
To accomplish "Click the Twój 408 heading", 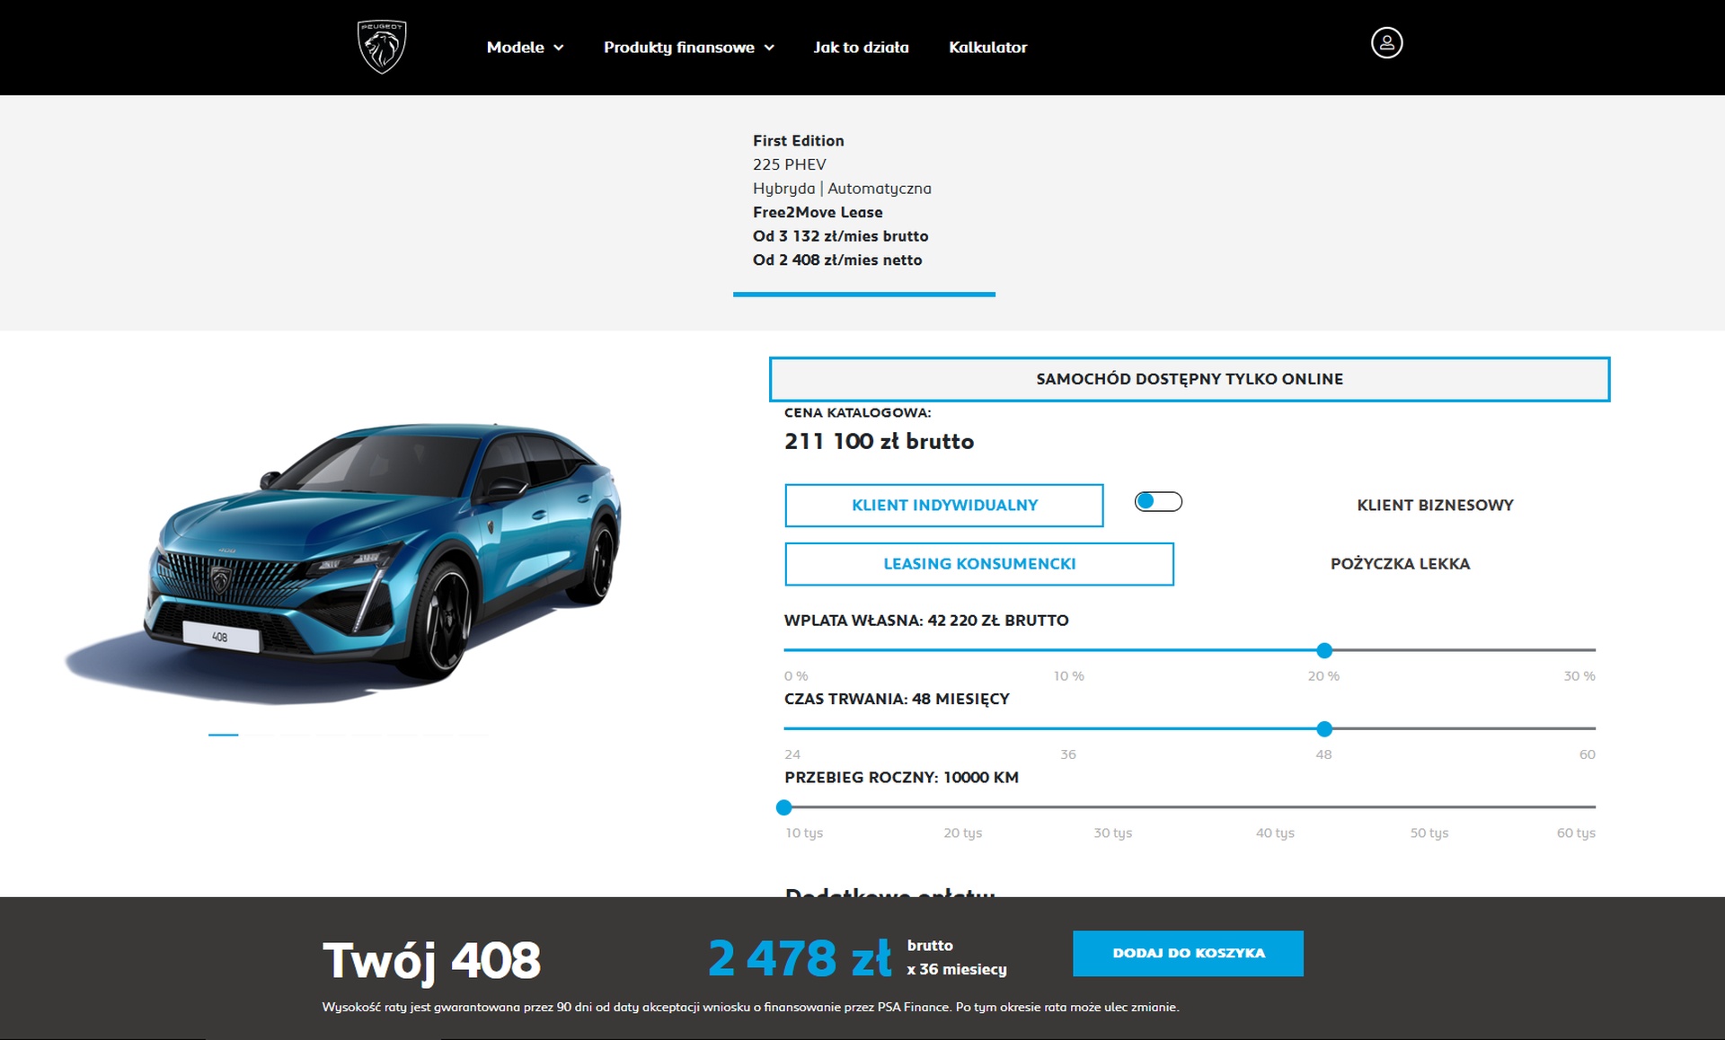I will click(431, 960).
